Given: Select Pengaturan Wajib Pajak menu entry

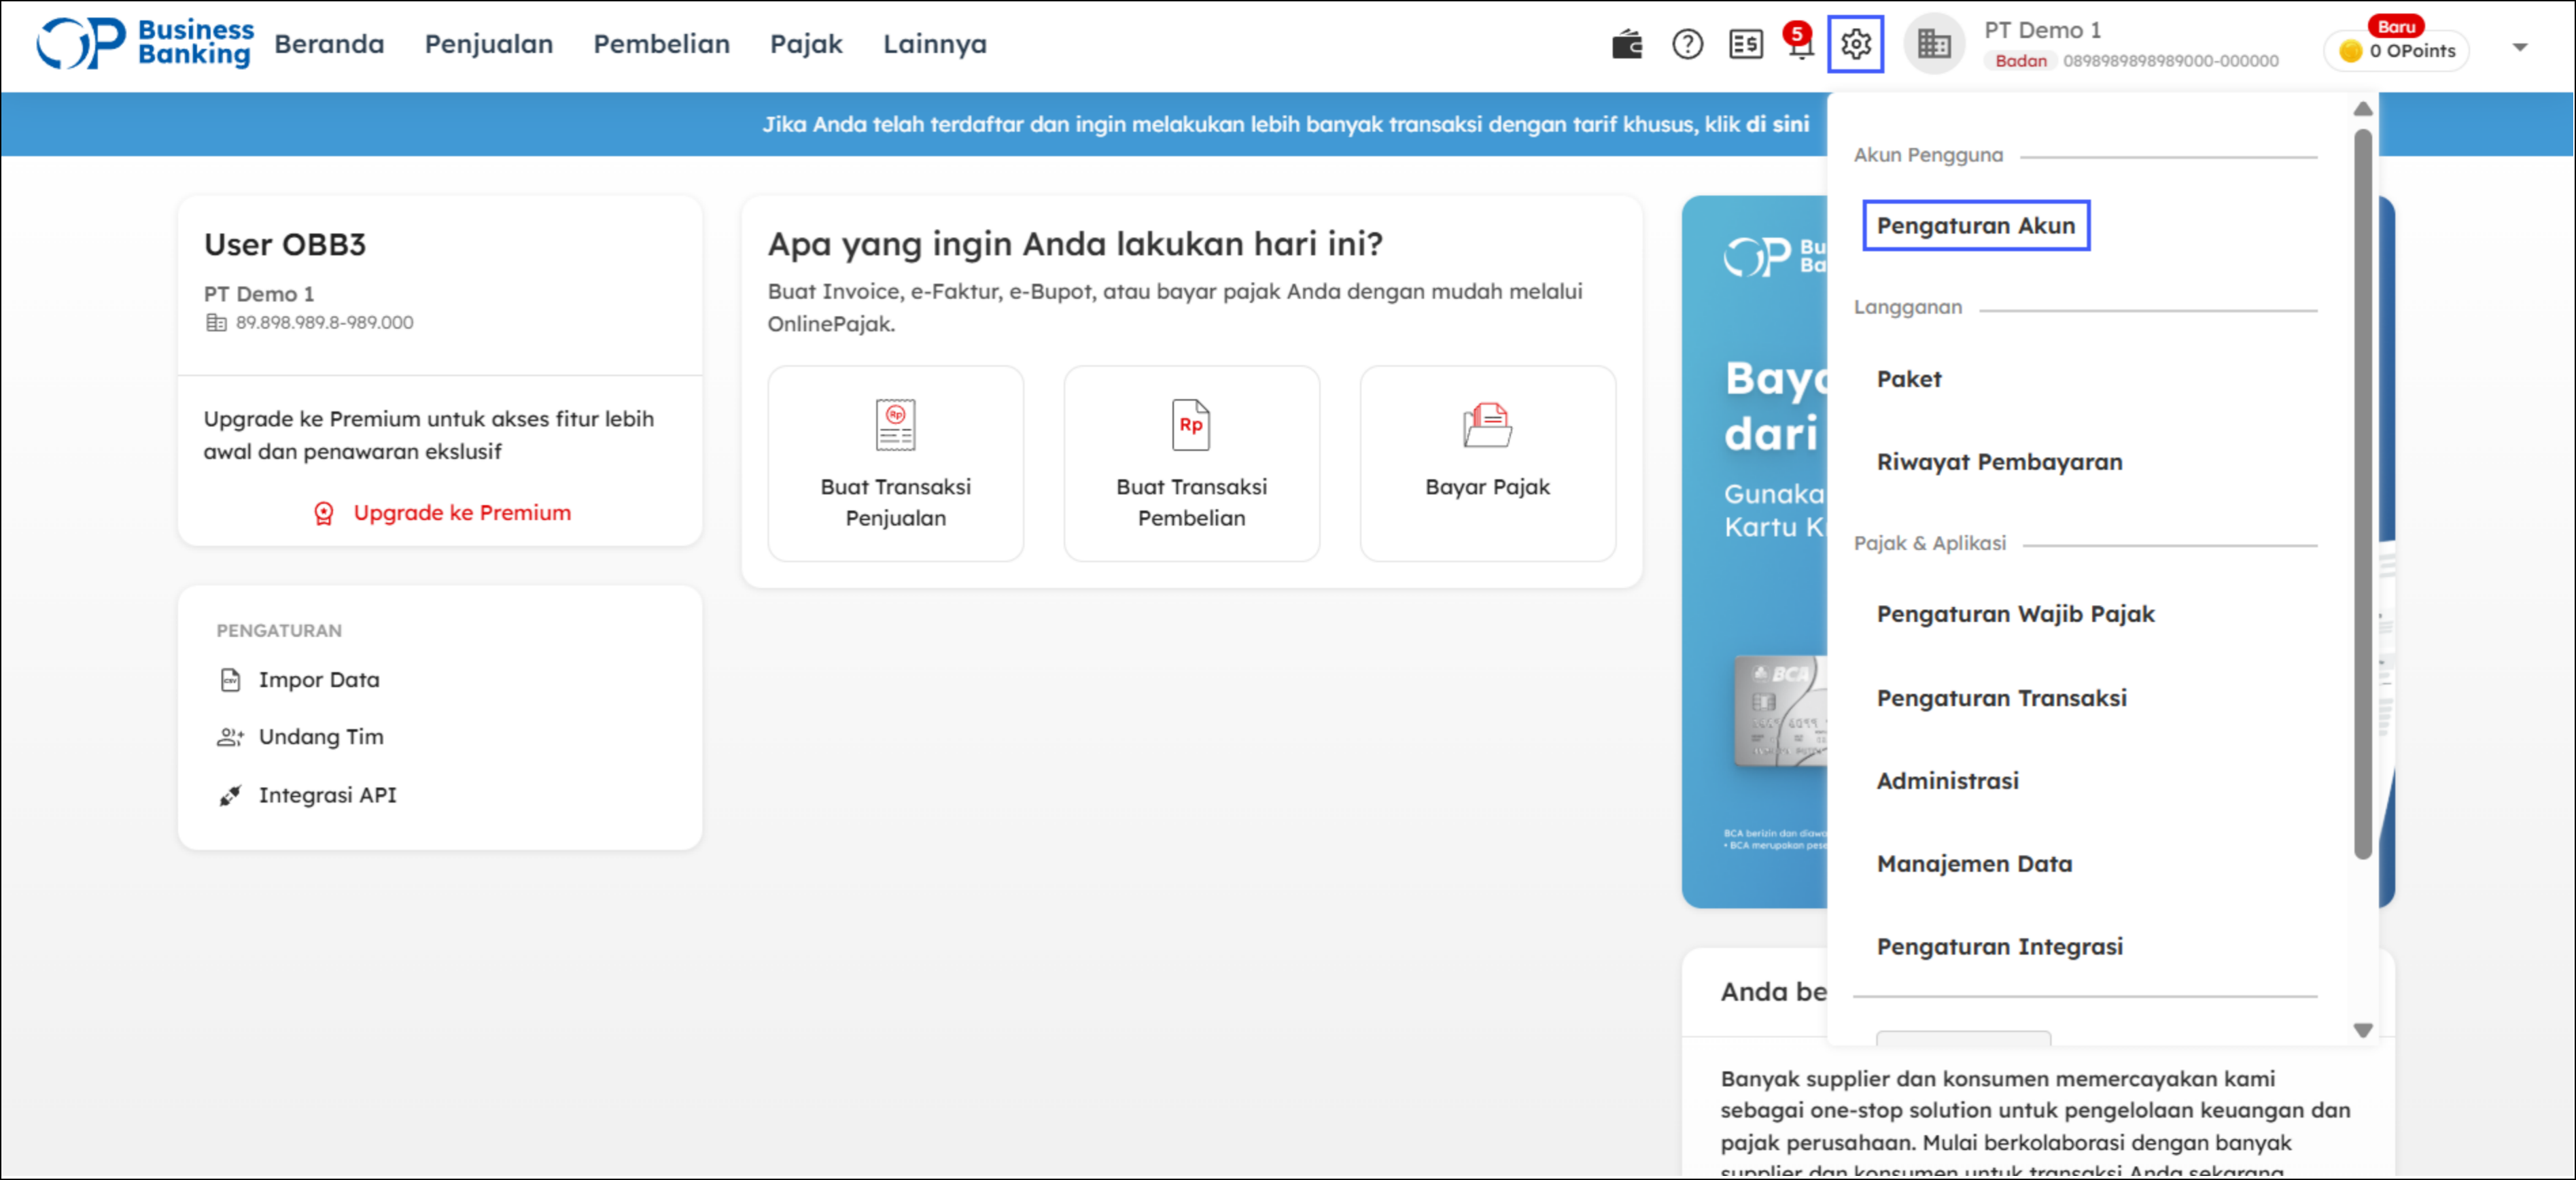Looking at the screenshot, I should (2015, 614).
